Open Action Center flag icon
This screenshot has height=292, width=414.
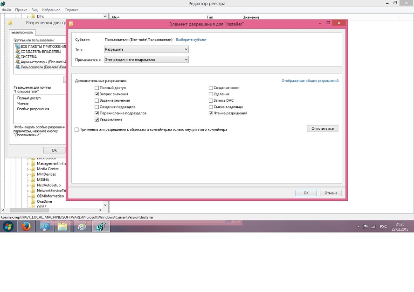(366, 227)
